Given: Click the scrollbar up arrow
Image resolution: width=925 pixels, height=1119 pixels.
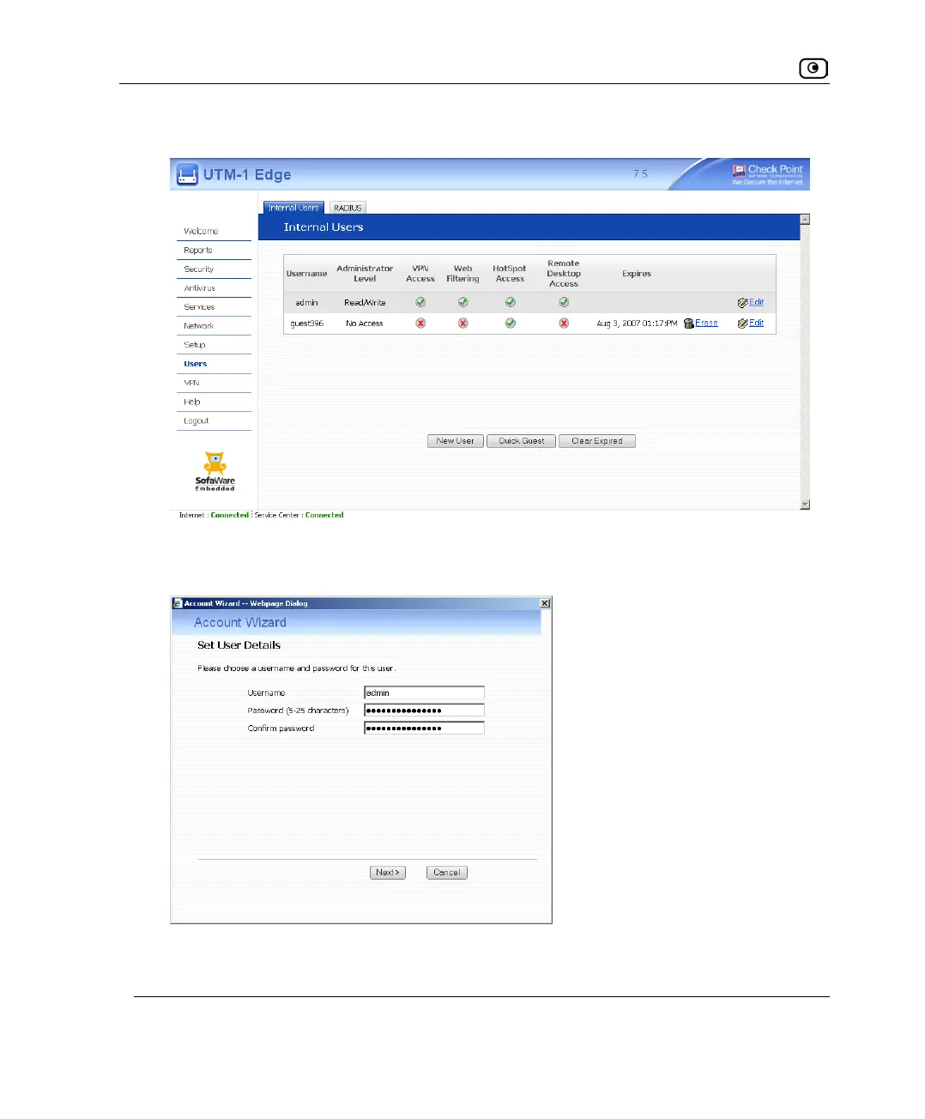Looking at the screenshot, I should tap(805, 220).
